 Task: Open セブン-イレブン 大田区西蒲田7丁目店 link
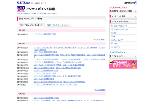click(x=46, y=98)
